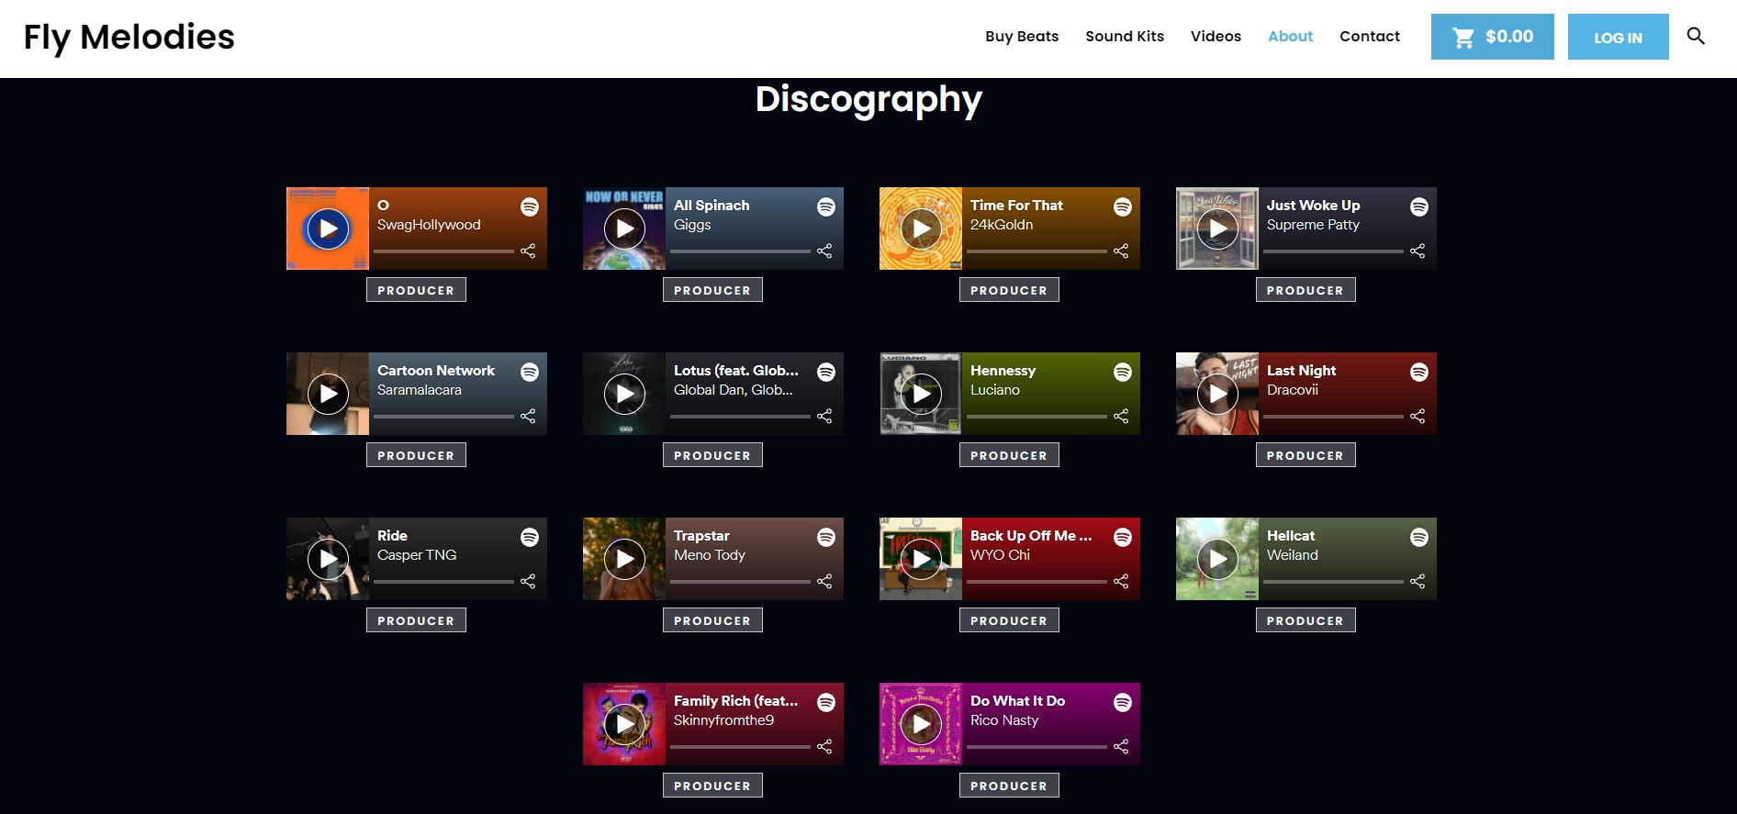Play Time For That by 24kGoldn
This screenshot has width=1737, height=814.
[x=921, y=229]
